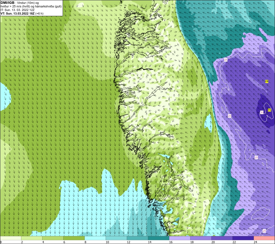
Task: Click the yellow 28 max gust label
Action: point(266,81)
